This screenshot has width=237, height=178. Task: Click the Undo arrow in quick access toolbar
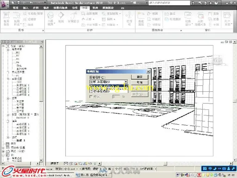31,3
